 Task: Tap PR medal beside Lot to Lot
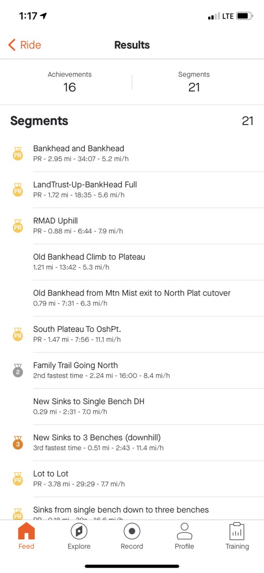(17, 479)
